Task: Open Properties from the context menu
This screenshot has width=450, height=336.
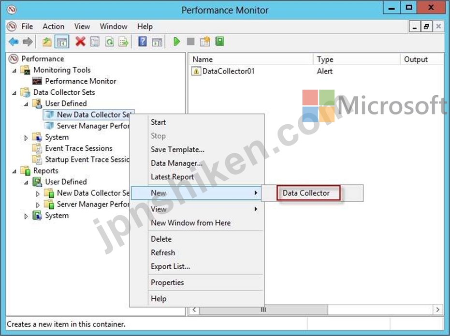Action: pos(197,282)
